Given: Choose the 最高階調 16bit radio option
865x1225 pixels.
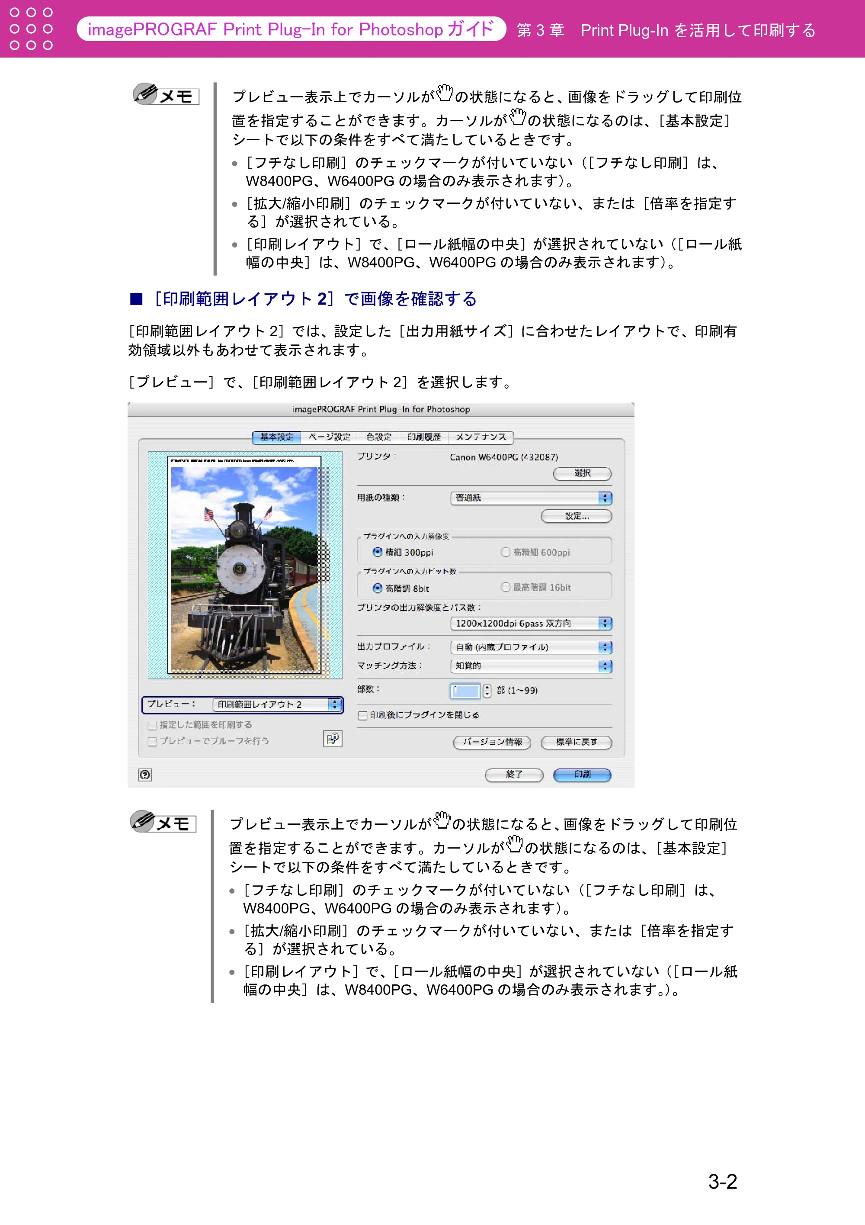Looking at the screenshot, I should pos(506,587).
